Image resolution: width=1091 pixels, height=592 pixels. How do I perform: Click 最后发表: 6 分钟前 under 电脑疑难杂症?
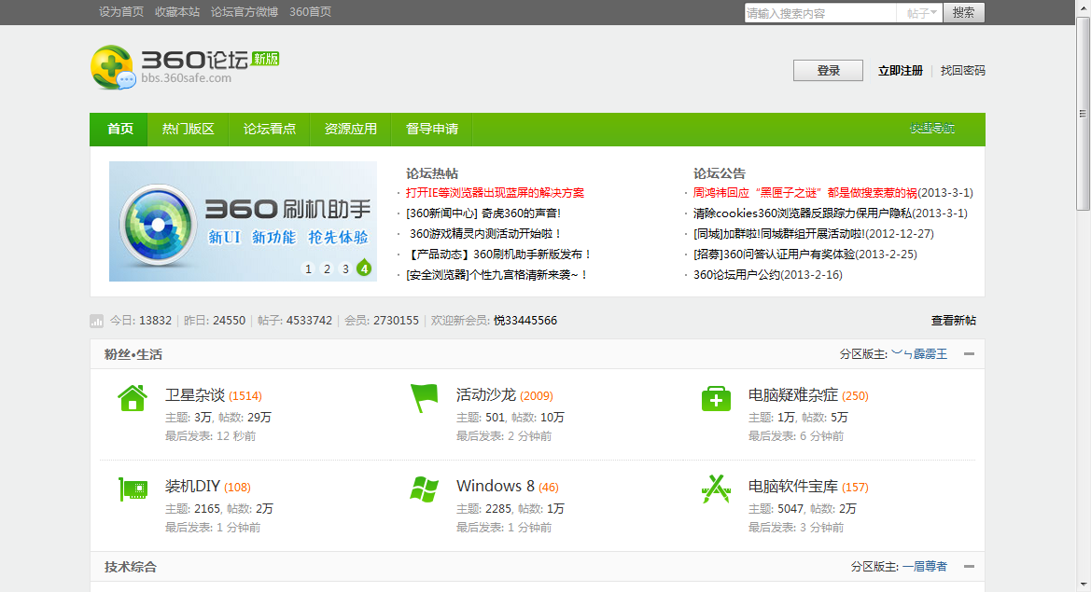point(796,435)
